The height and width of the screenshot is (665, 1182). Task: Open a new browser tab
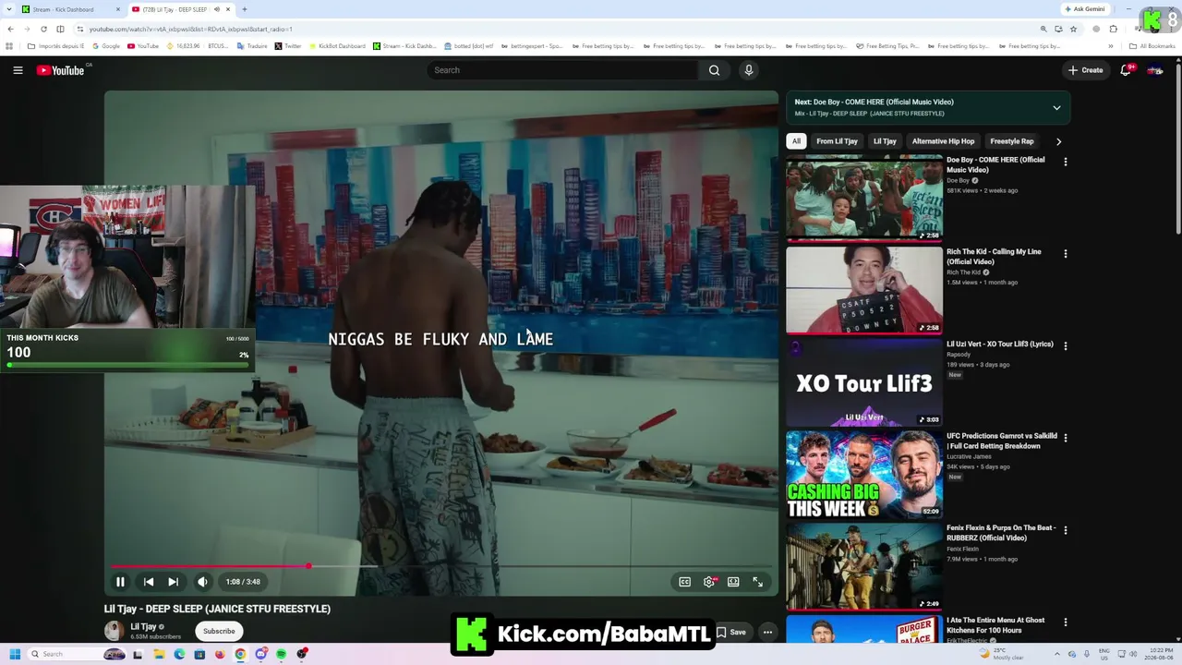244,9
